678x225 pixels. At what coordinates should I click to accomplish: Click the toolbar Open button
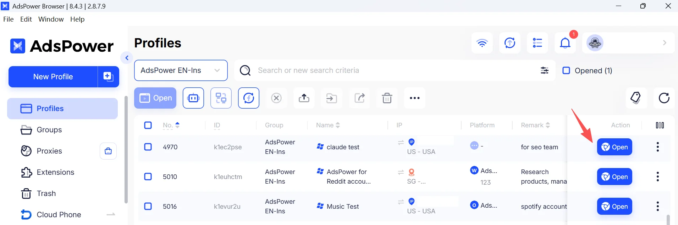[155, 98]
